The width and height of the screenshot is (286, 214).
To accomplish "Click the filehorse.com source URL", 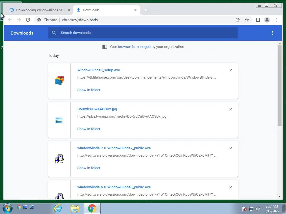I will [146, 77].
